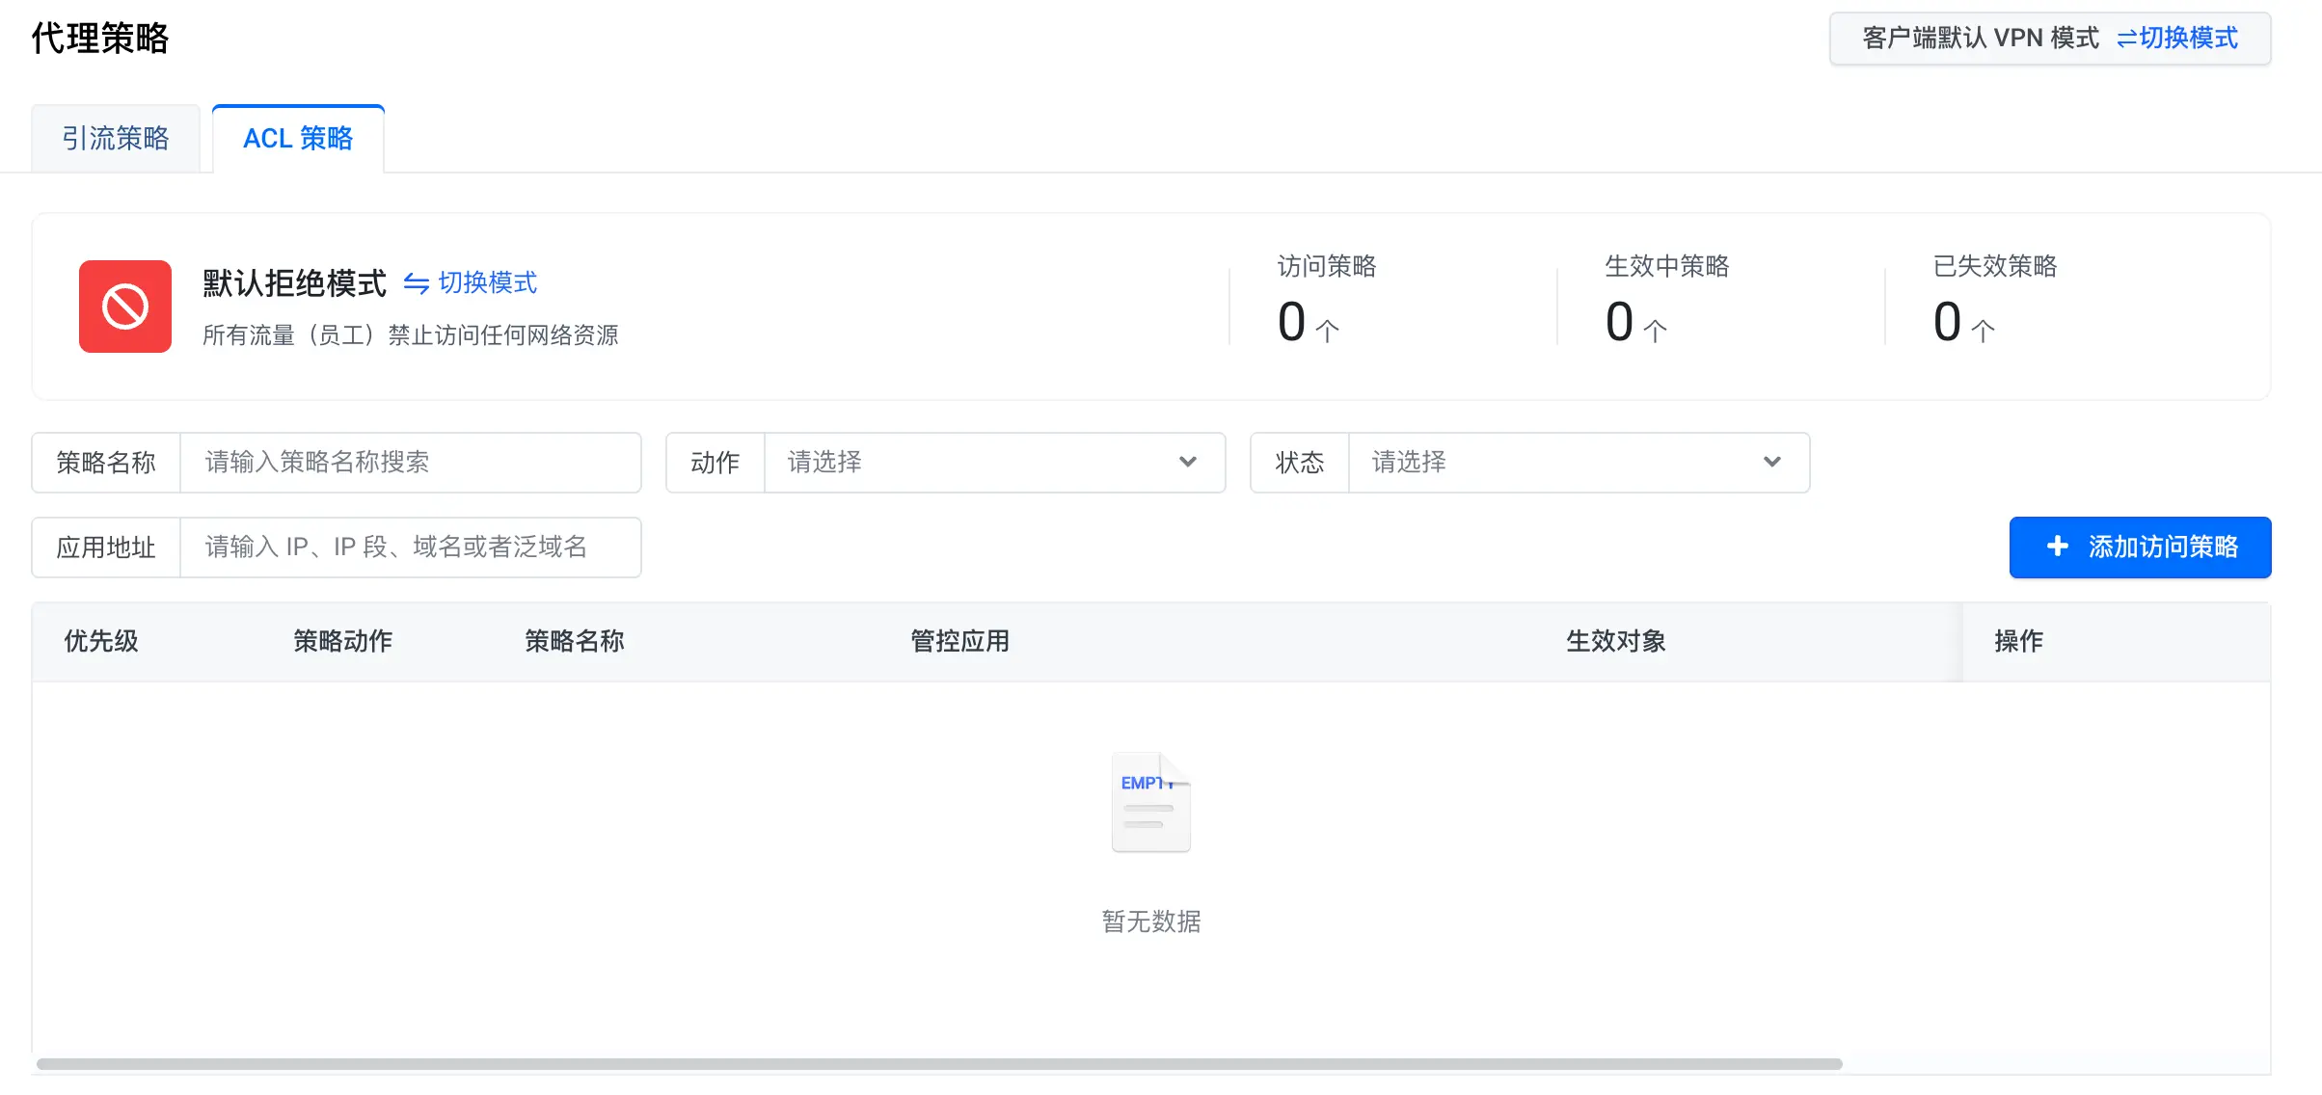Click the empty-data document icon
The image size is (2322, 1095).
tap(1151, 802)
